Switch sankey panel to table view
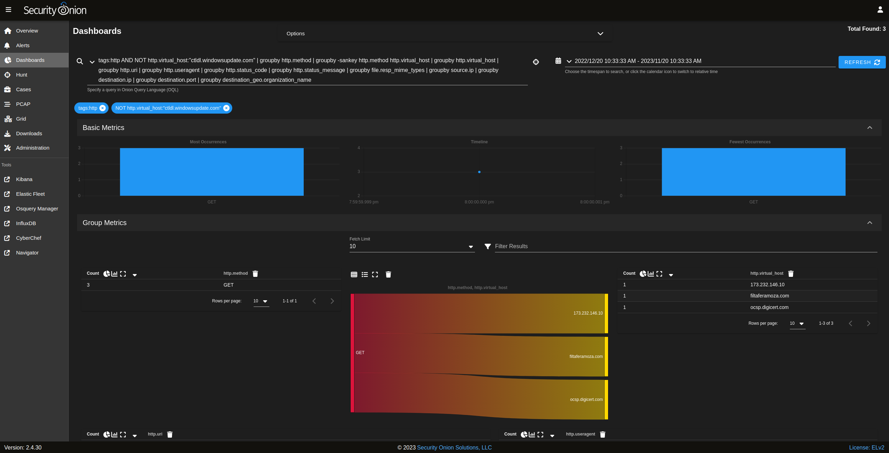The height and width of the screenshot is (453, 889). click(354, 275)
